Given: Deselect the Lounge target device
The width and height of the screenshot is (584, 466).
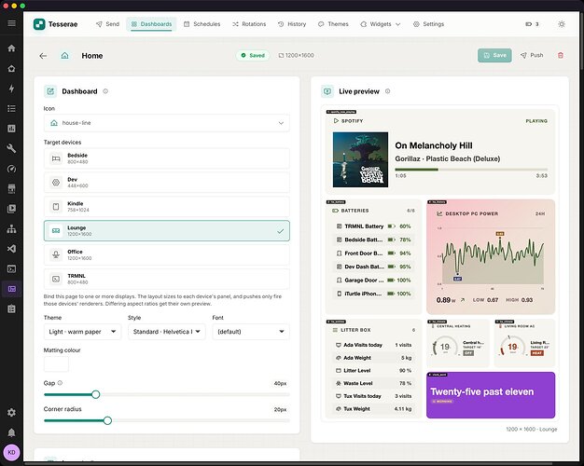Looking at the screenshot, I should (x=166, y=231).
